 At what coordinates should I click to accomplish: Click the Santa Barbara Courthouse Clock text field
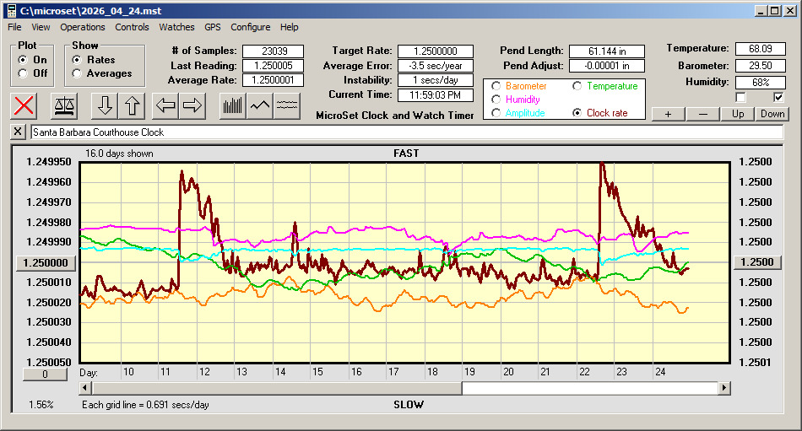click(405, 132)
